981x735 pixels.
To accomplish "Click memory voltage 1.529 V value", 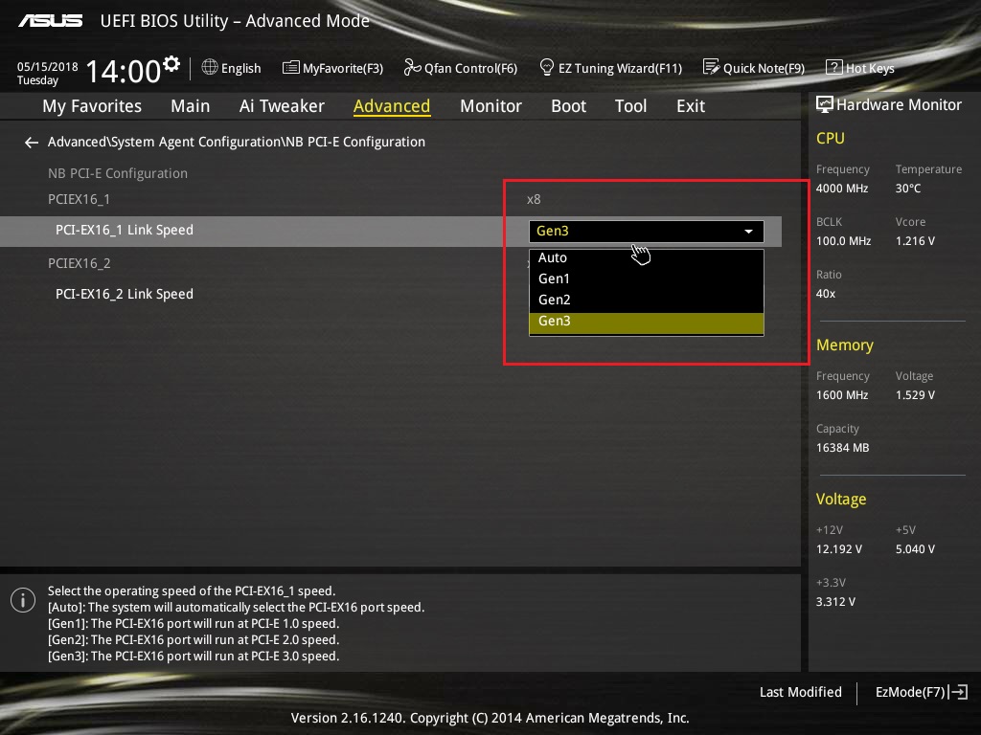I will pos(915,395).
